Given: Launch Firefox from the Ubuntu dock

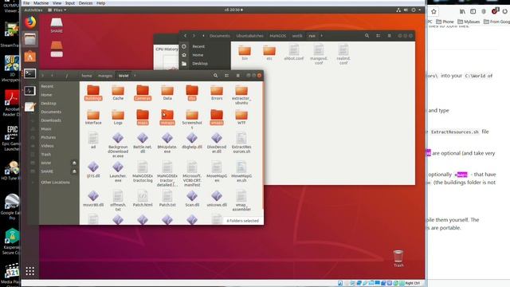Looking at the screenshot, I should pos(30,22).
